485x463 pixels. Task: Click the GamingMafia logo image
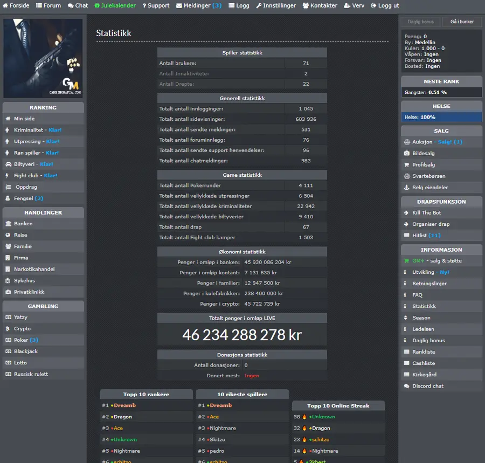[43, 58]
